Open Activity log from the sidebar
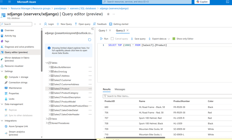 tap(10, 36)
